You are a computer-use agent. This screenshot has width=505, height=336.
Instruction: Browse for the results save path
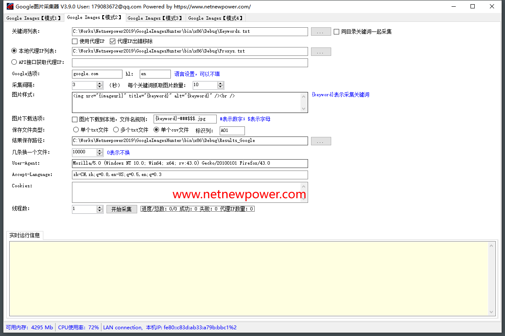321,141
